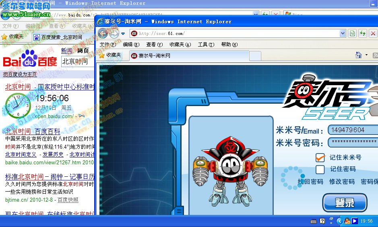
Task: Click the back button in Seer IE window
Action: [103, 33]
